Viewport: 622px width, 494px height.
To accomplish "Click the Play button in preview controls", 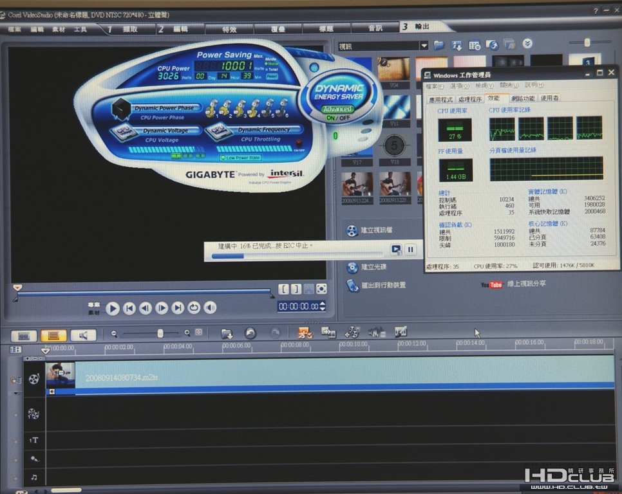I will pyautogui.click(x=113, y=308).
